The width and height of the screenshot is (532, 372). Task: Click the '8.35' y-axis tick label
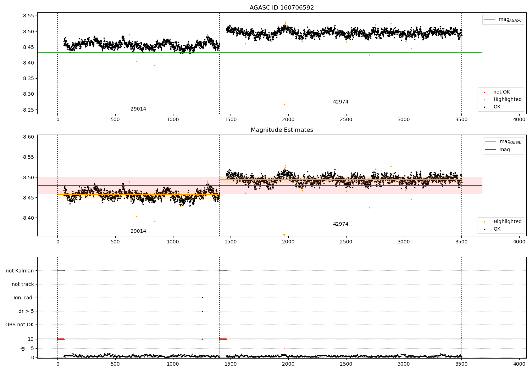click(x=28, y=79)
